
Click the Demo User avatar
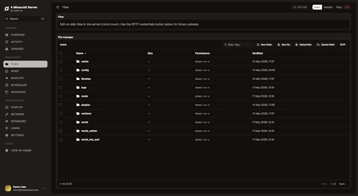(8, 188)
